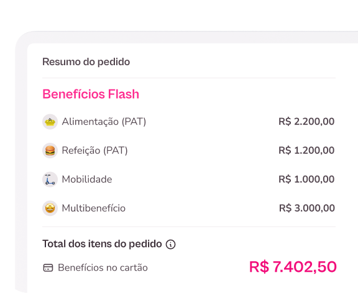The width and height of the screenshot is (358, 293).
Task: Click the Benefícios no cartão label
Action: [x=103, y=268]
